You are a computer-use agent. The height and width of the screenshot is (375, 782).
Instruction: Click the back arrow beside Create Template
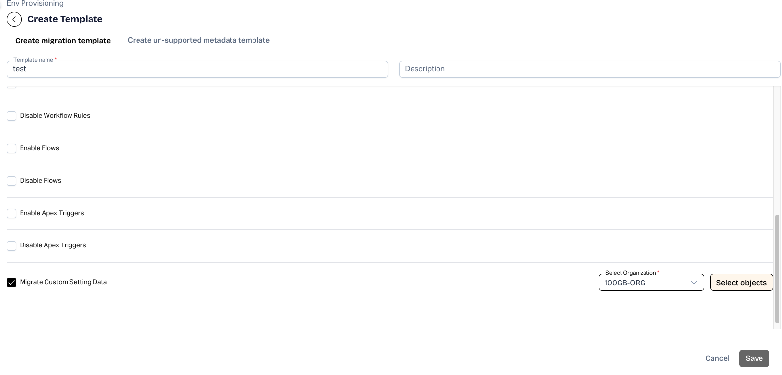coord(14,20)
